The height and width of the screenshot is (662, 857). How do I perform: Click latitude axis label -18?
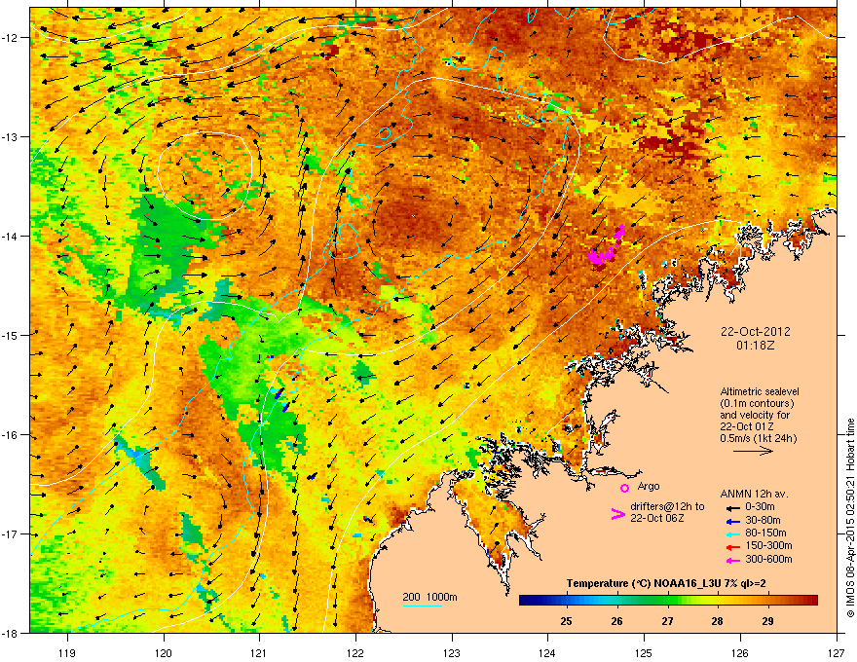pos(11,633)
